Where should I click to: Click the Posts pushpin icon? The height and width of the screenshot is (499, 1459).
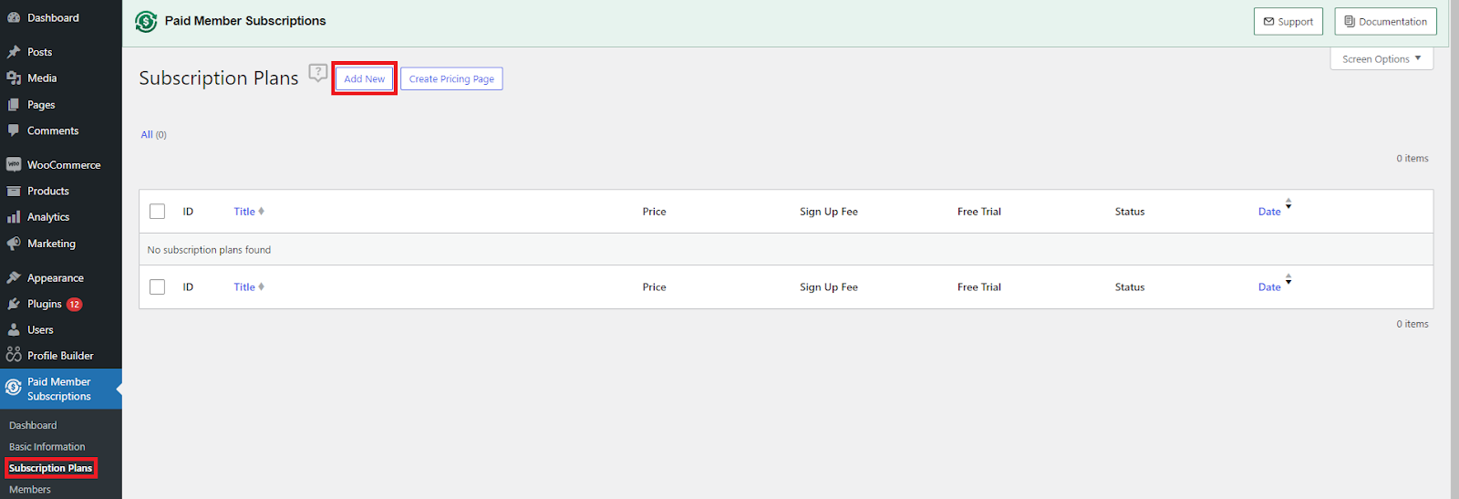[x=14, y=52]
